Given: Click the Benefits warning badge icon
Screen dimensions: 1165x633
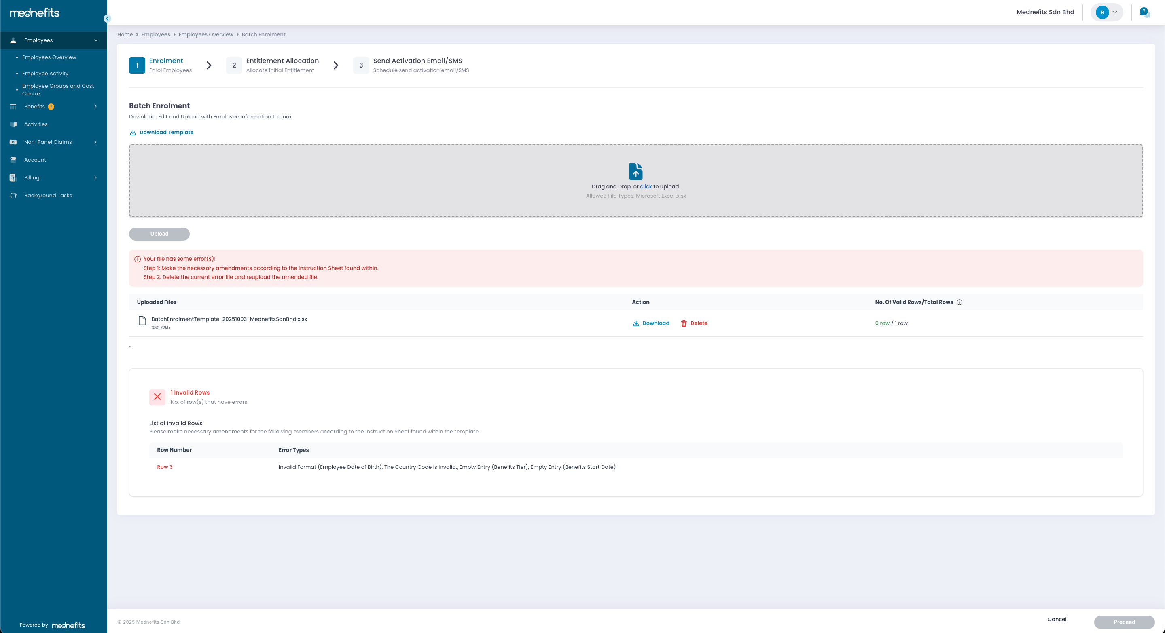Looking at the screenshot, I should (51, 107).
